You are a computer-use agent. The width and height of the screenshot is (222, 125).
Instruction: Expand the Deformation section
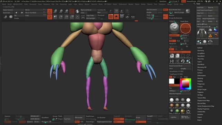pos(202,76)
